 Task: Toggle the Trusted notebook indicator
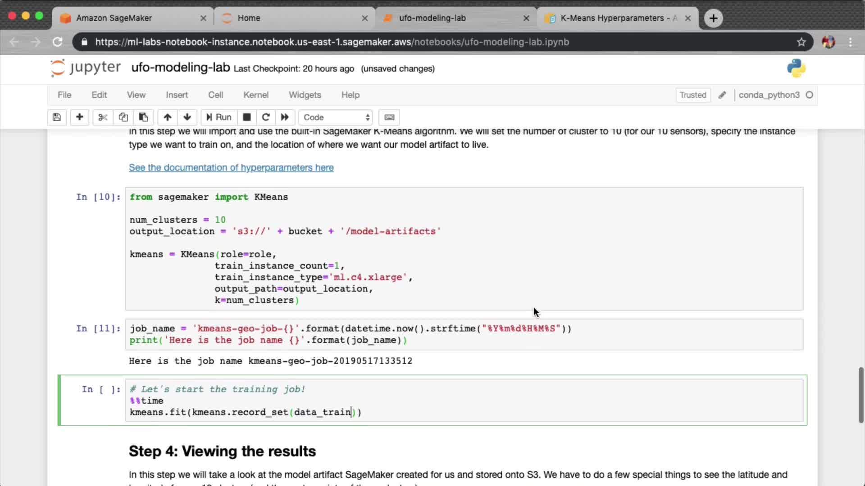pos(692,95)
